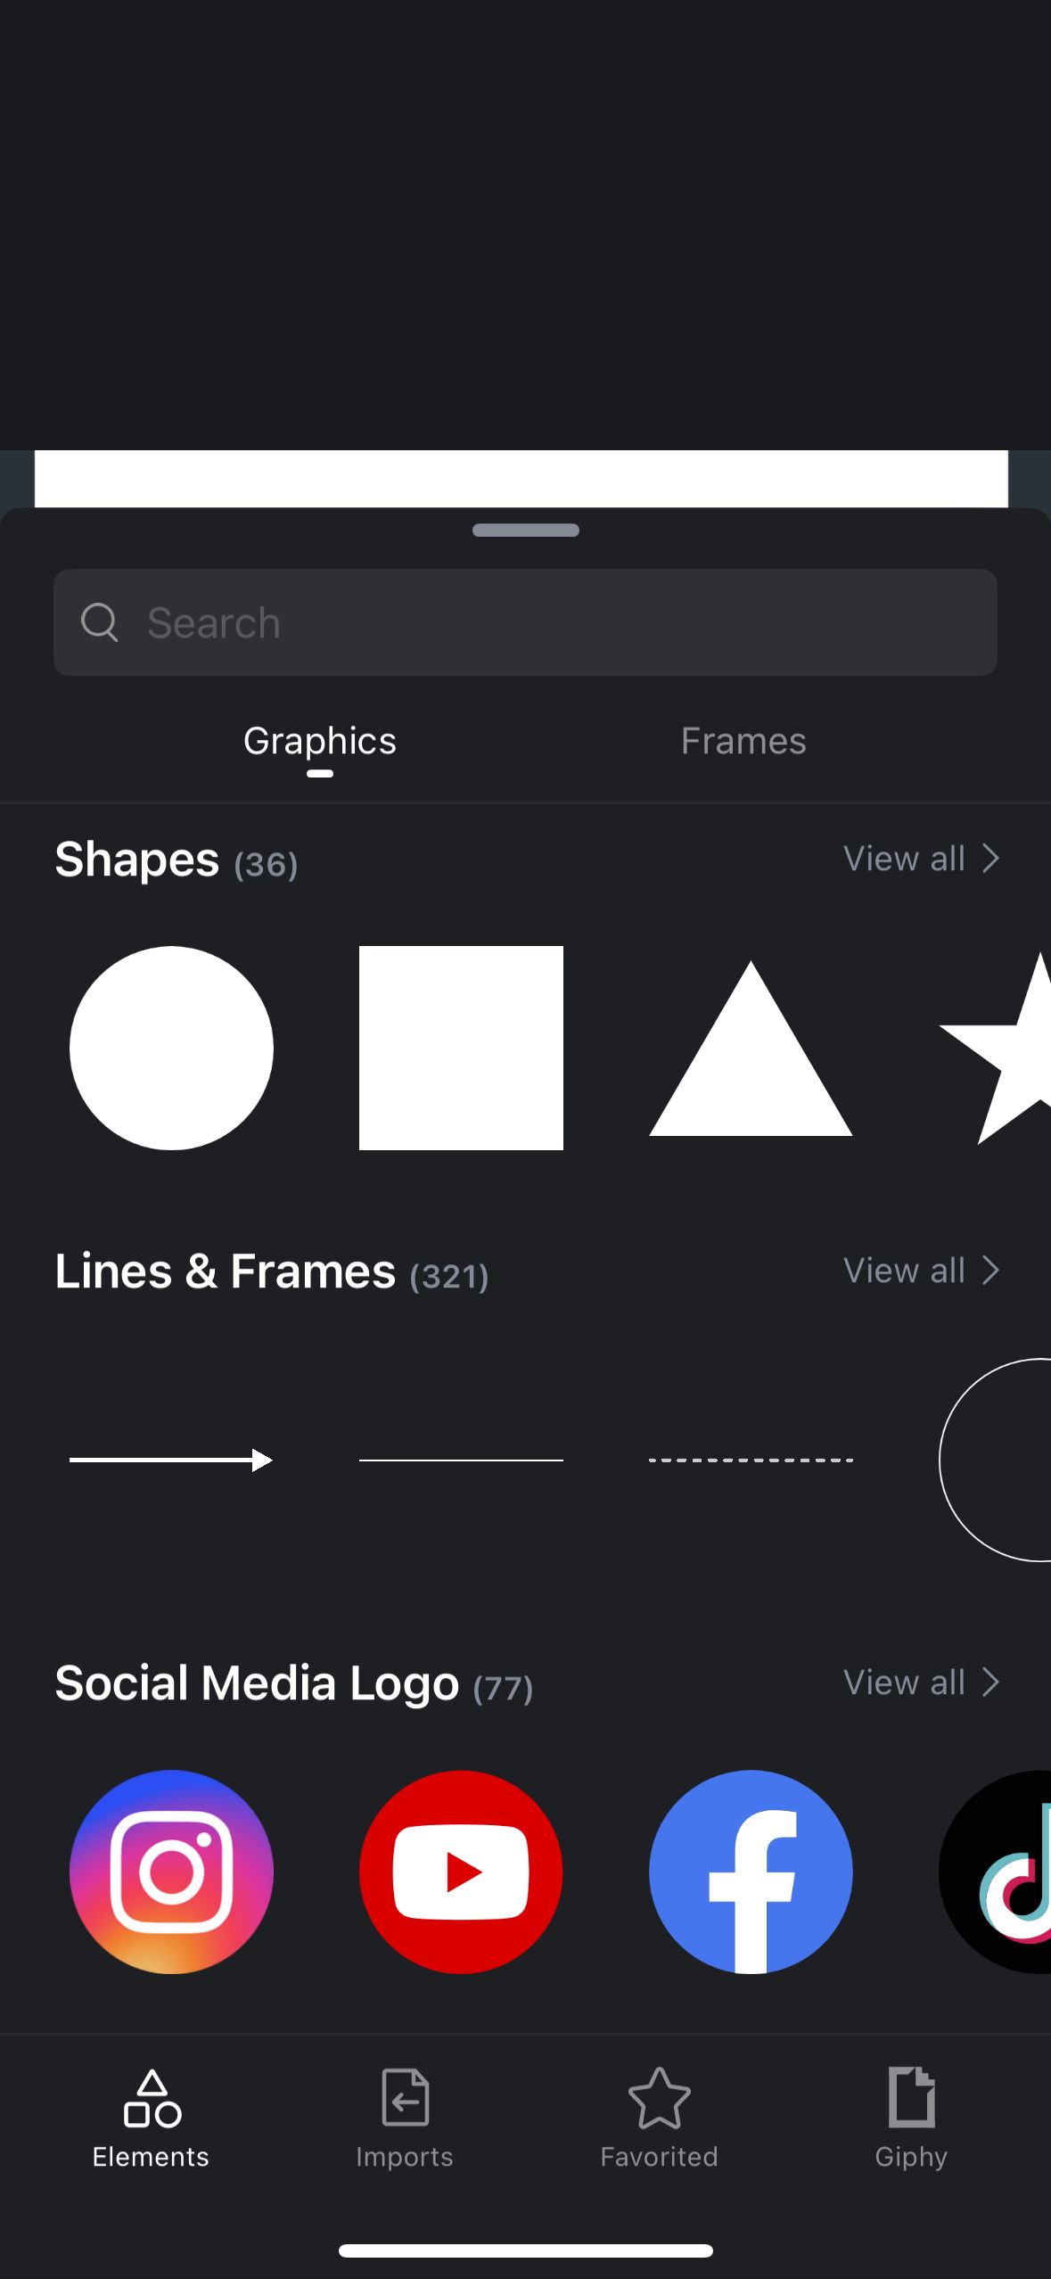
Task: Click the Search input field
Action: (x=525, y=622)
